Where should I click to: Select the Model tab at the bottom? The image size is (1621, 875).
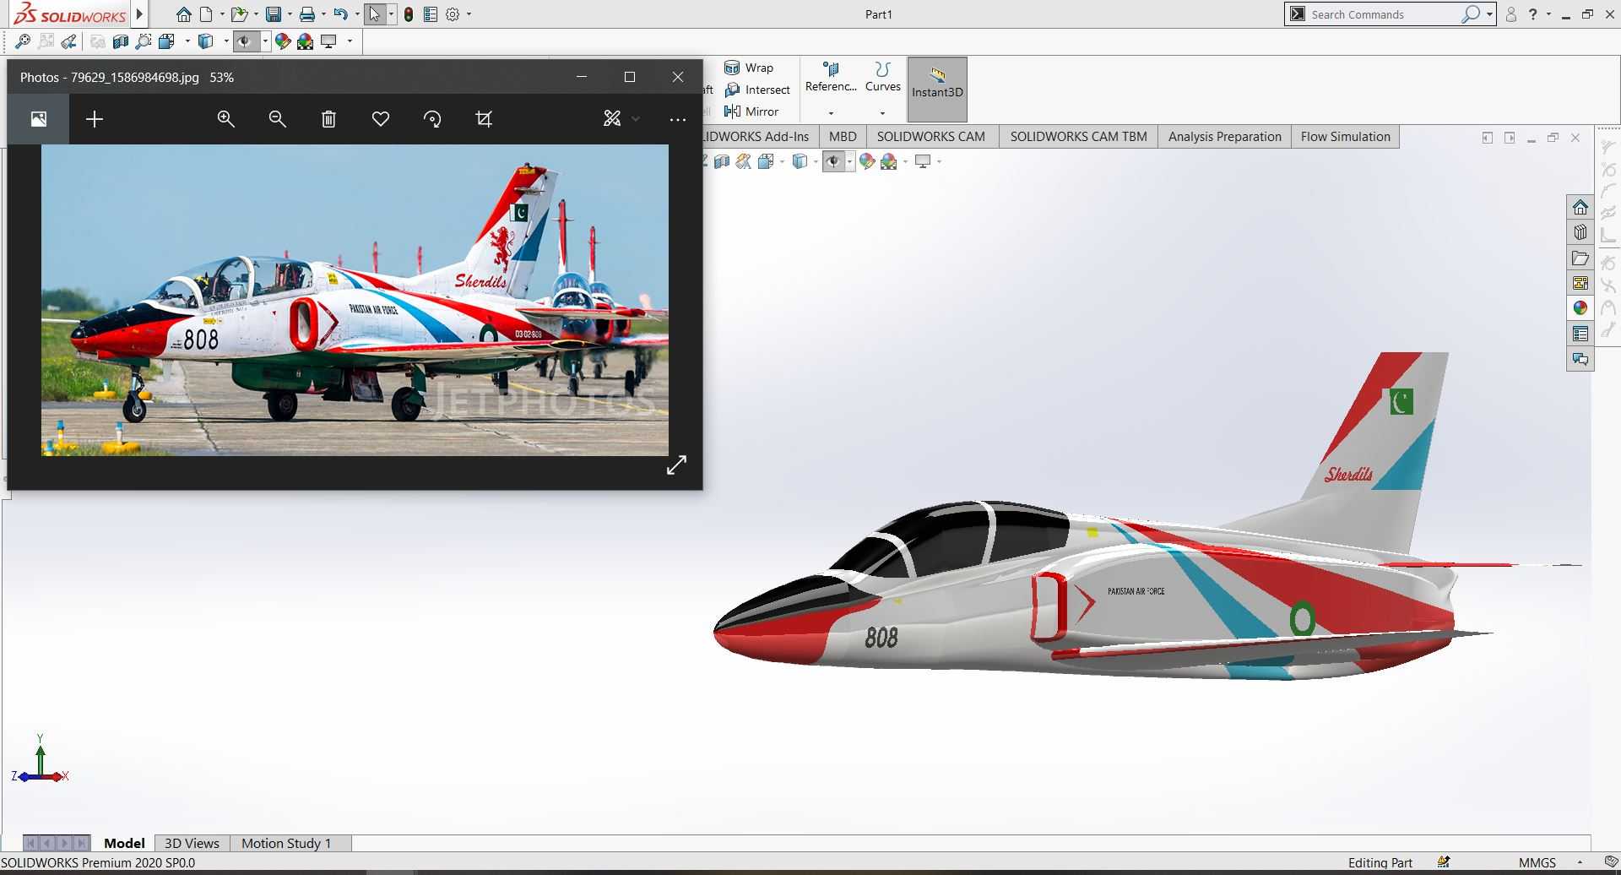pyautogui.click(x=124, y=843)
